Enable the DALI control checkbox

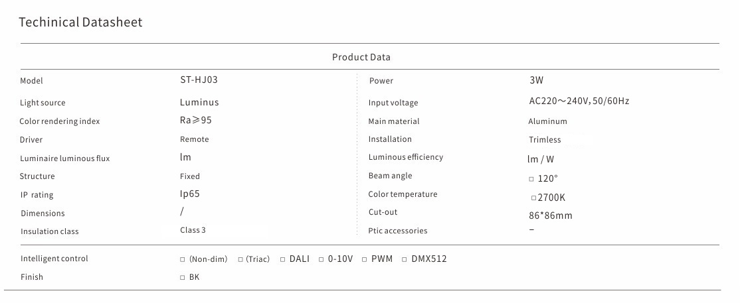coord(283,259)
